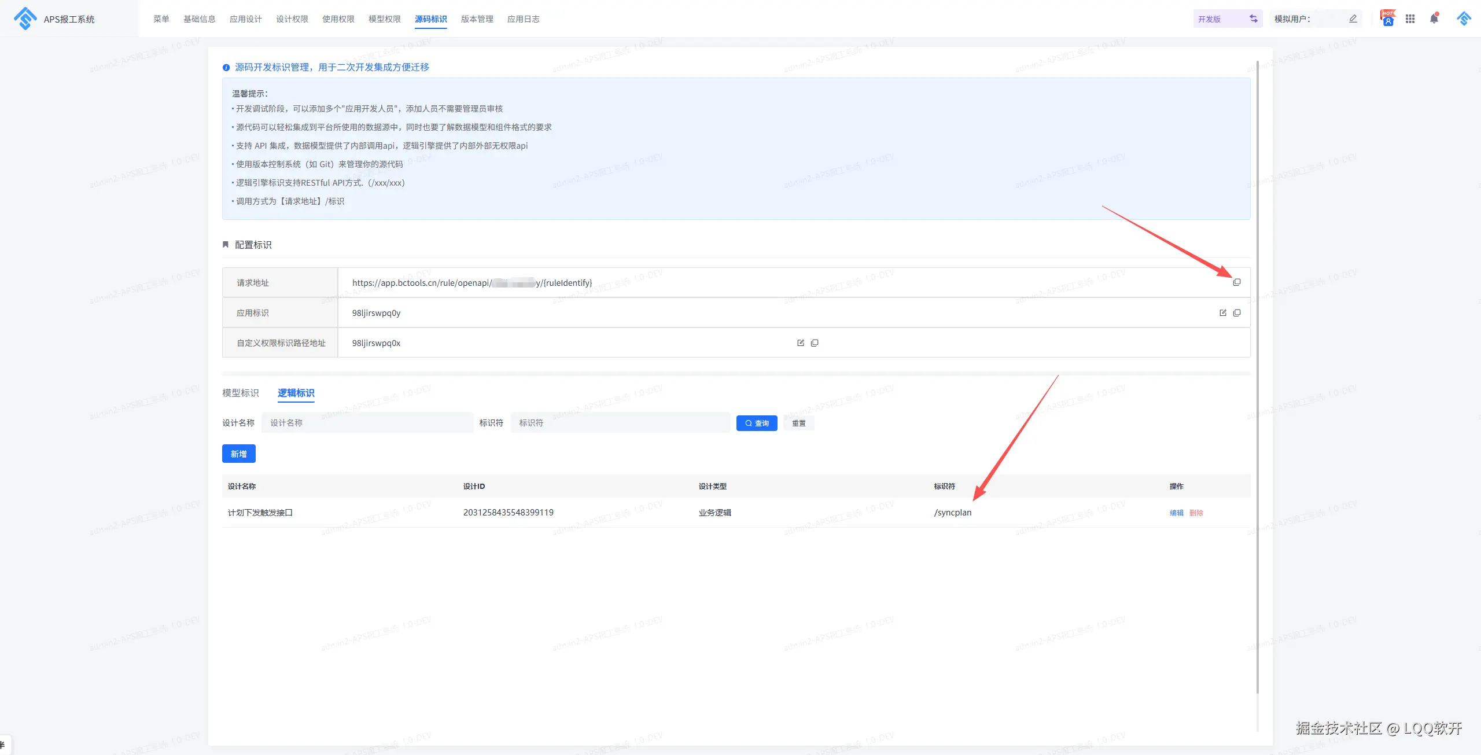Image resolution: width=1481 pixels, height=755 pixels.
Task: Click 编辑 link for 计划下发触发接口
Action: [1176, 513]
